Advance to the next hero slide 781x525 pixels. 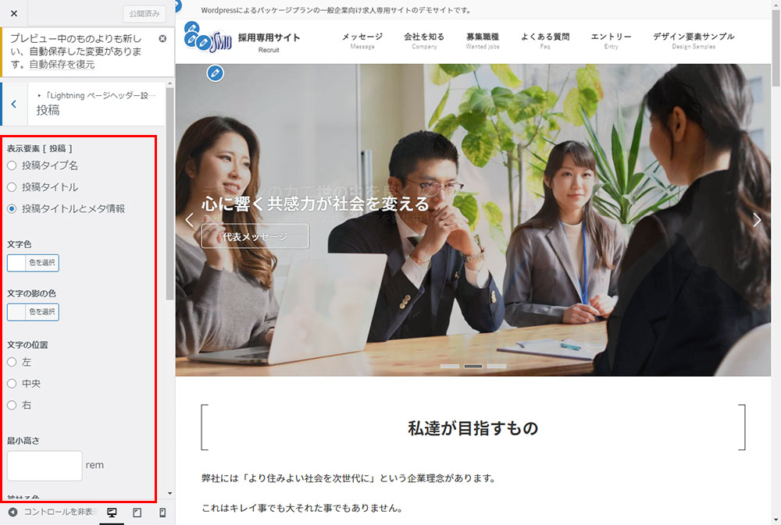[756, 220]
